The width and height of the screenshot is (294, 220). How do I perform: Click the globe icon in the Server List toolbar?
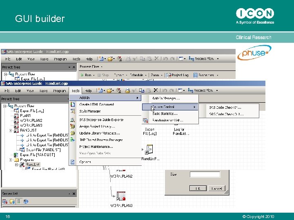(26, 202)
